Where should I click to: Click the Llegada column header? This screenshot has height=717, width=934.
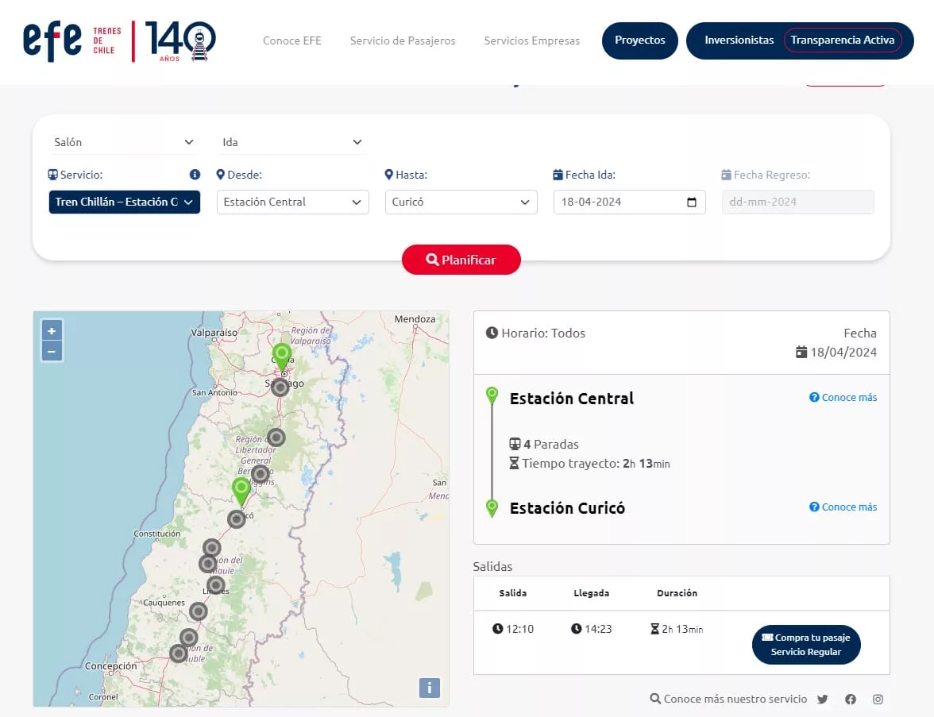coord(592,593)
